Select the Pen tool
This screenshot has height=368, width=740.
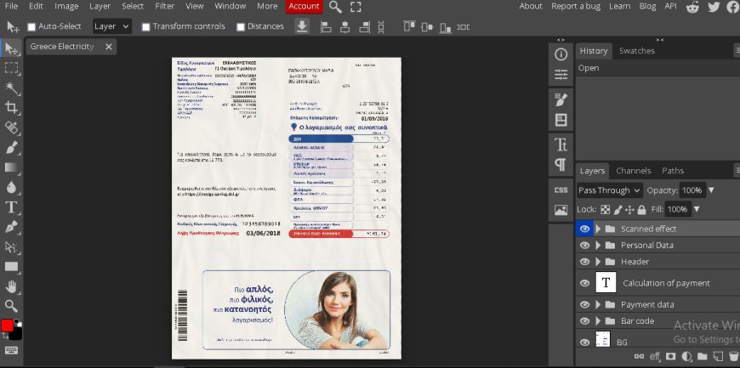tap(12, 227)
